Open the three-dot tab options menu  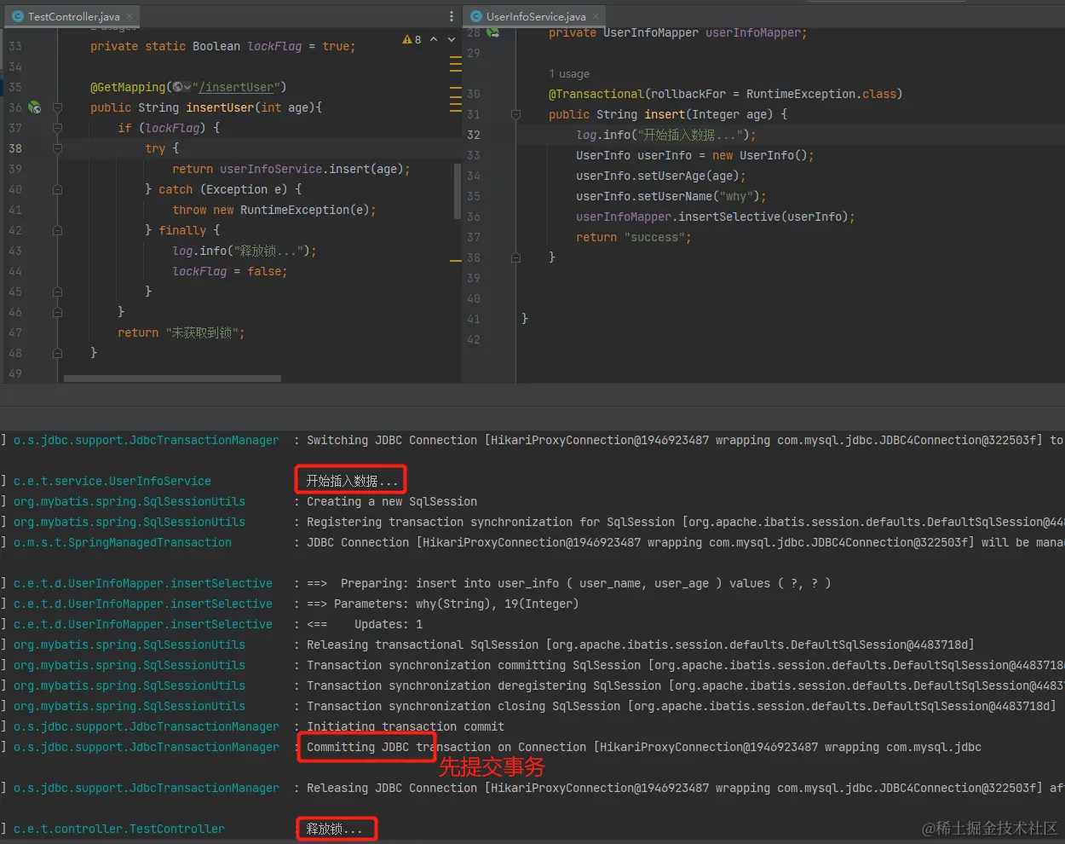[x=452, y=16]
